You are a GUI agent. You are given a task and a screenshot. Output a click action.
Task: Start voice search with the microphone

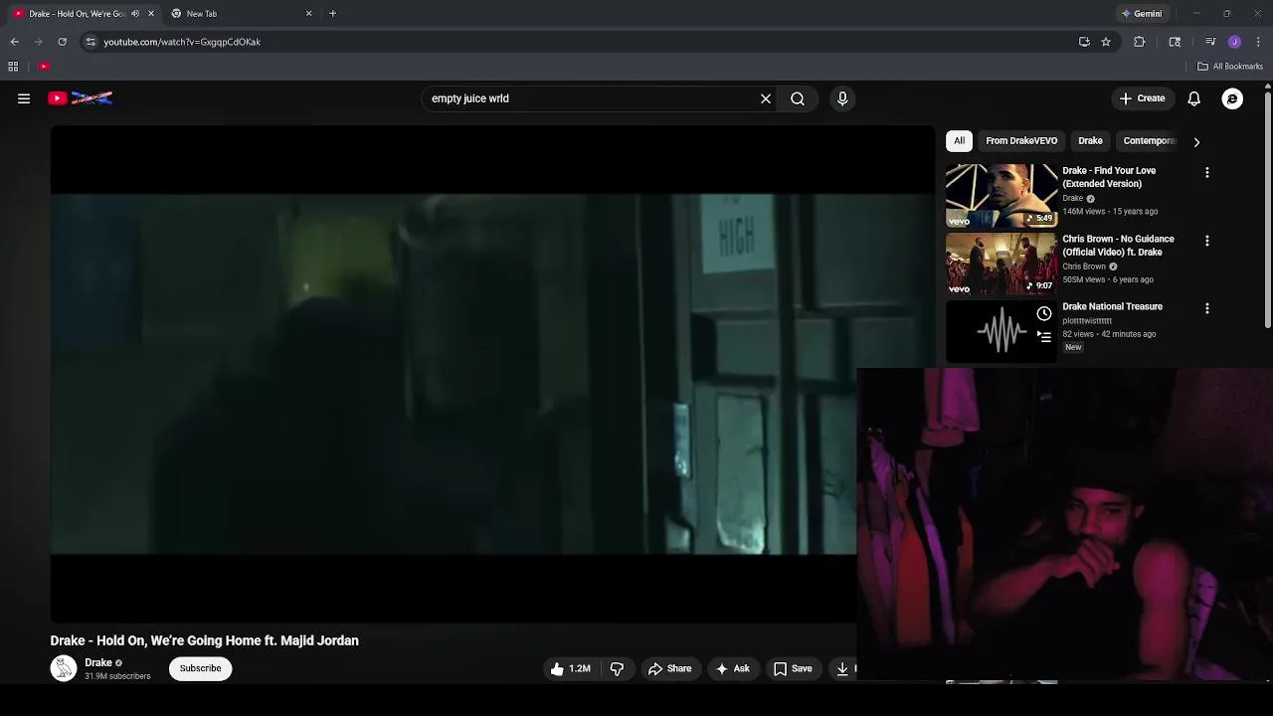point(842,98)
